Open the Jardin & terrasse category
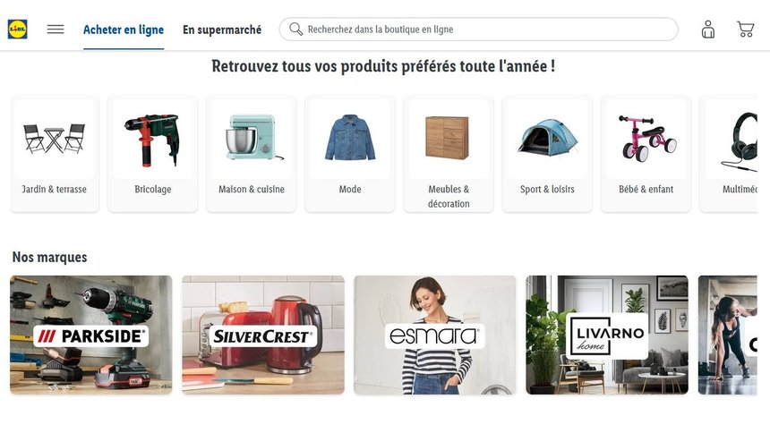 click(x=55, y=154)
